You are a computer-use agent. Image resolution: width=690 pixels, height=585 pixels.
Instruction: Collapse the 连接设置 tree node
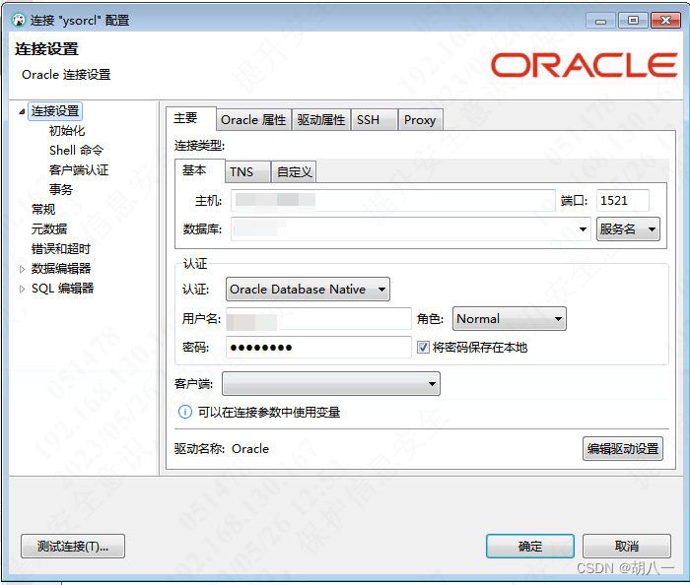point(22,111)
